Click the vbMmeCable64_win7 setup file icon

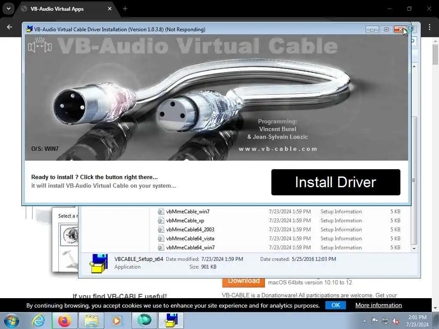161,247
